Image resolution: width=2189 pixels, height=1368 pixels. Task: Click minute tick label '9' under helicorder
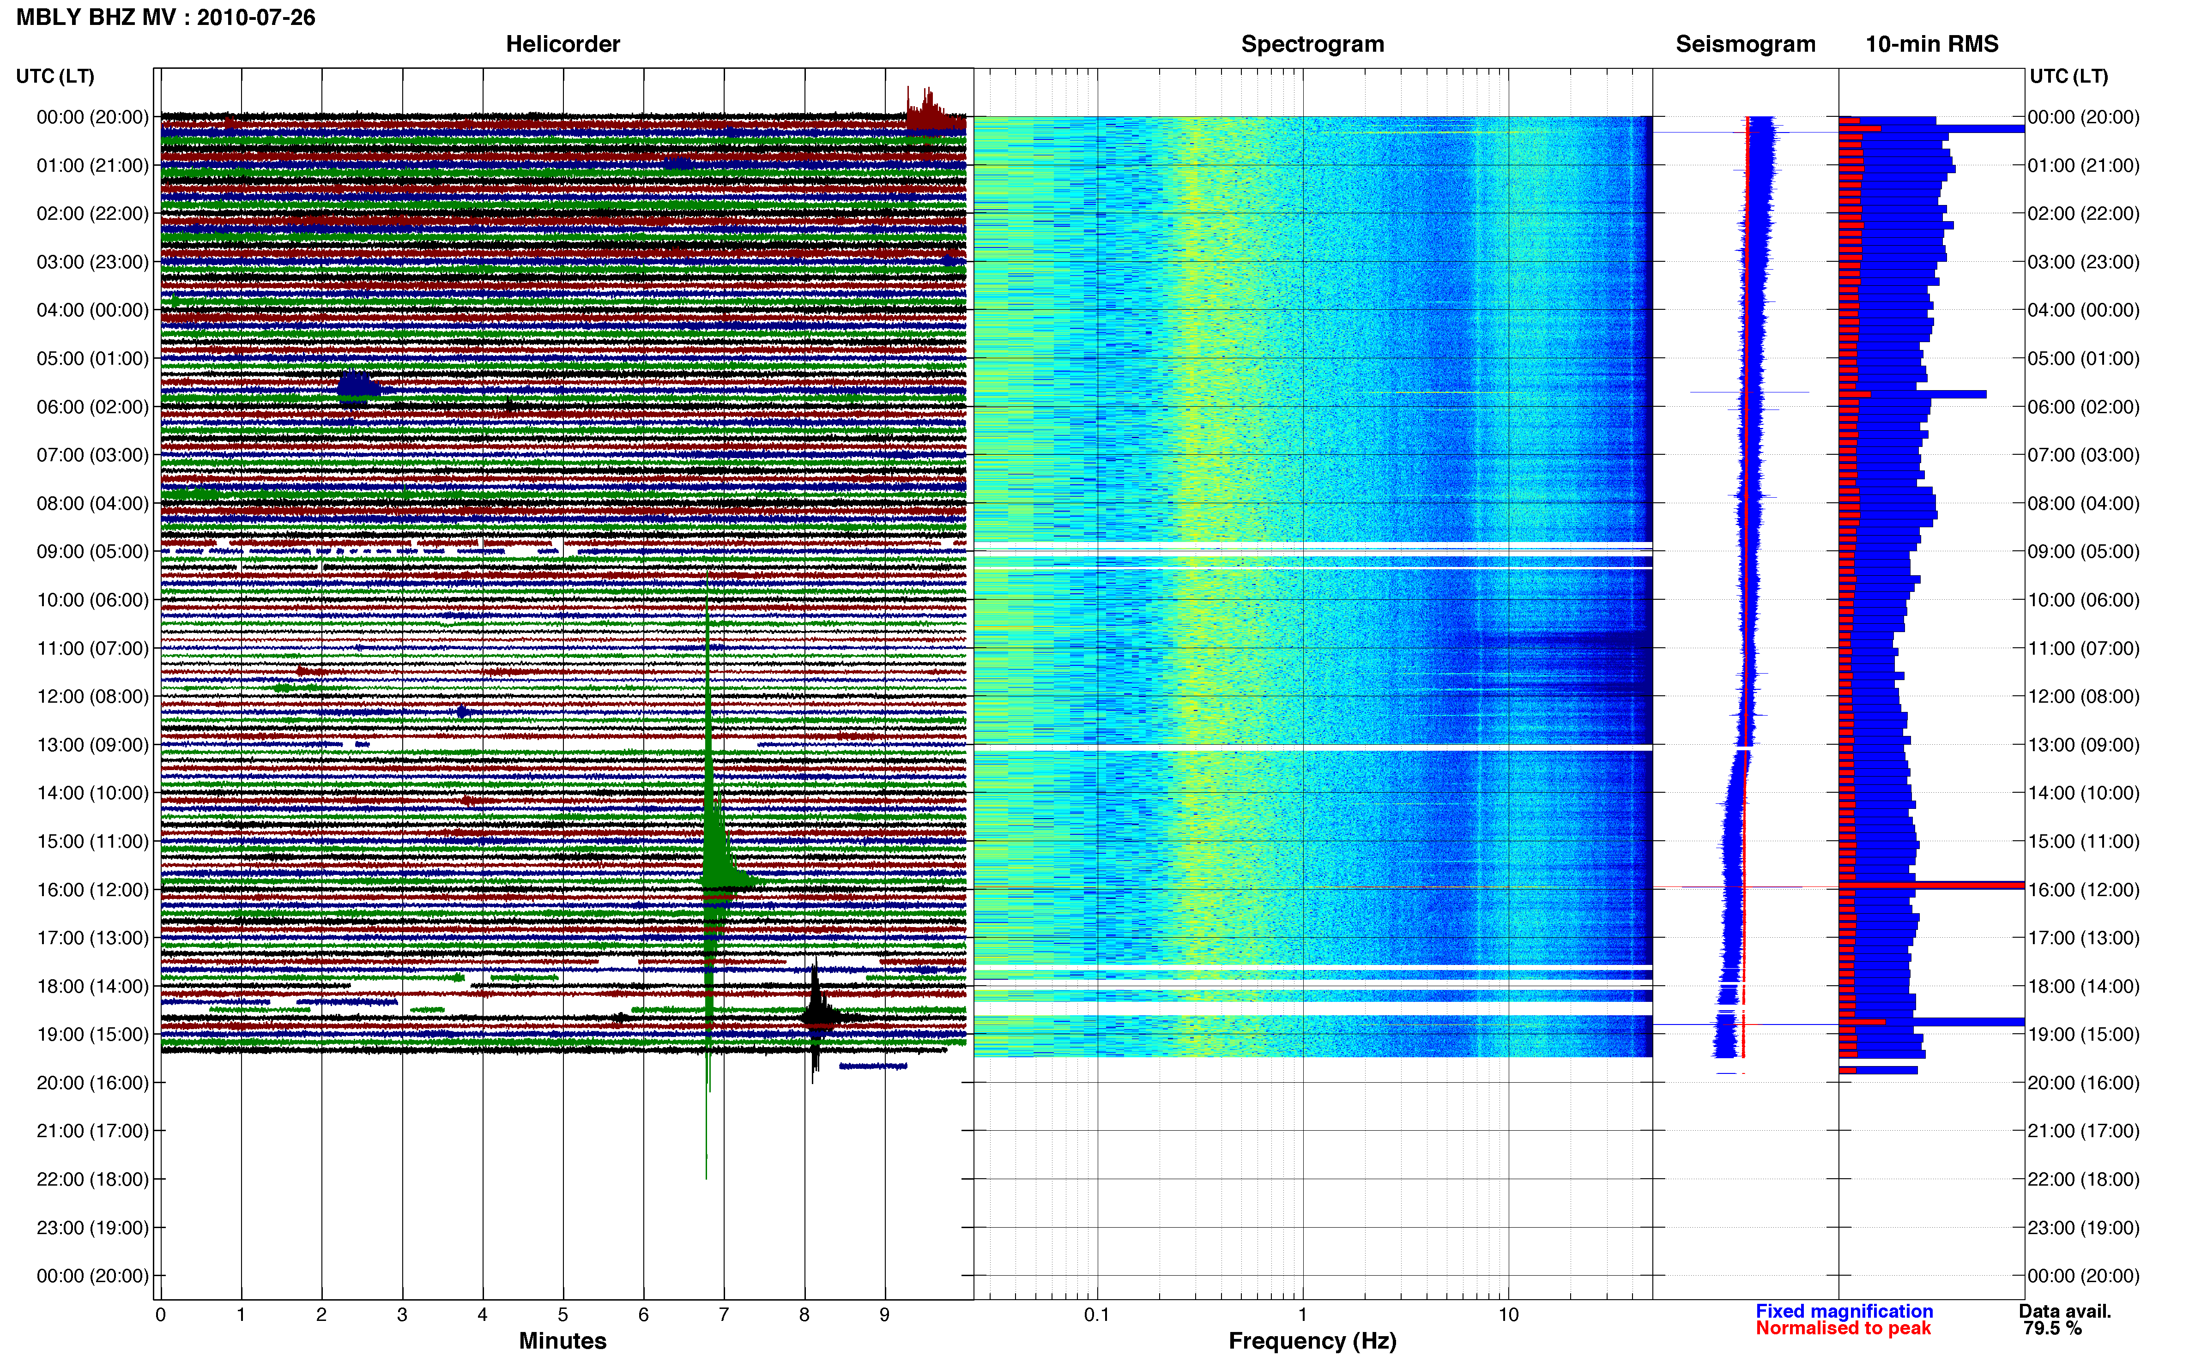click(x=885, y=1314)
